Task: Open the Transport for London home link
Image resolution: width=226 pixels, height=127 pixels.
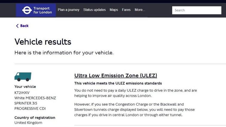Action: (x=36, y=10)
